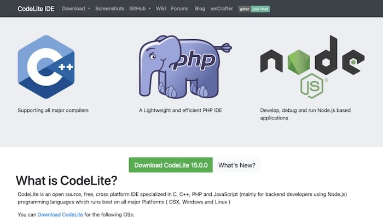Follow the blue Download CodeLite text link
The image size is (383, 222).
[x=60, y=215]
